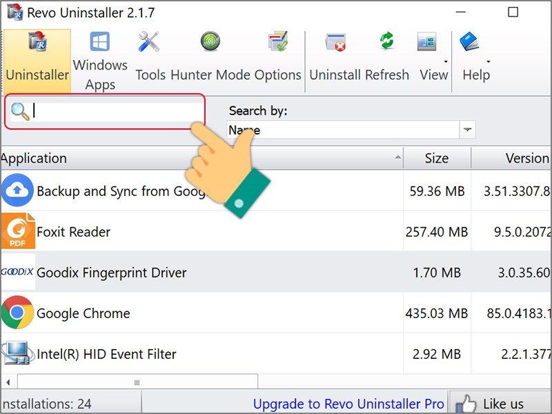Select Backup and Sync from Google row

[117, 191]
